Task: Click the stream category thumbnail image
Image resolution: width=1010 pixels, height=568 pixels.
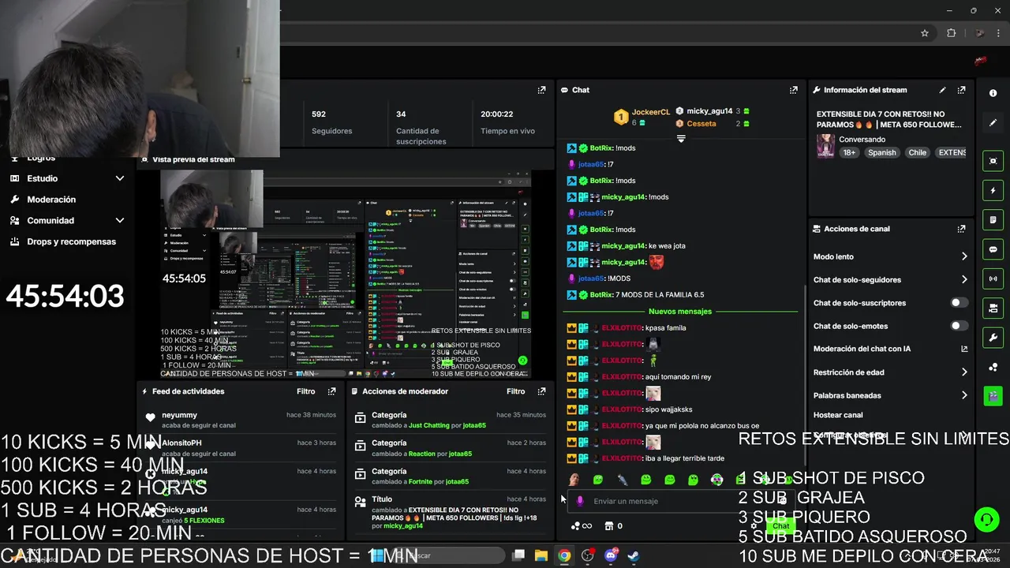Action: pyautogui.click(x=825, y=146)
